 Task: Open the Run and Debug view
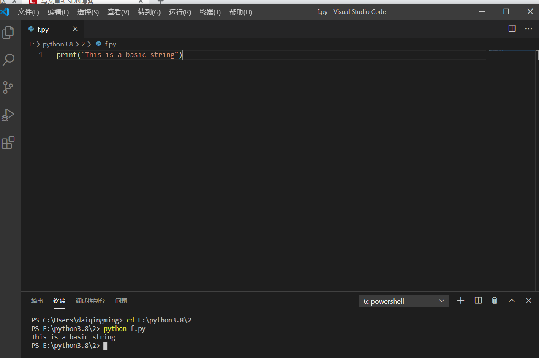(8, 115)
